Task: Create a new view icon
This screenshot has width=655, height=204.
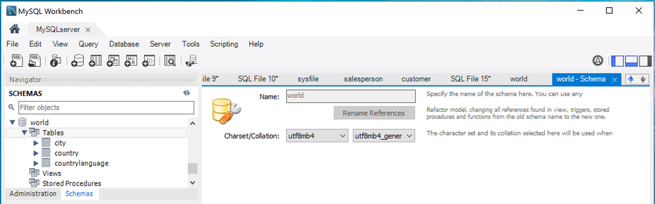Action: pos(113,60)
